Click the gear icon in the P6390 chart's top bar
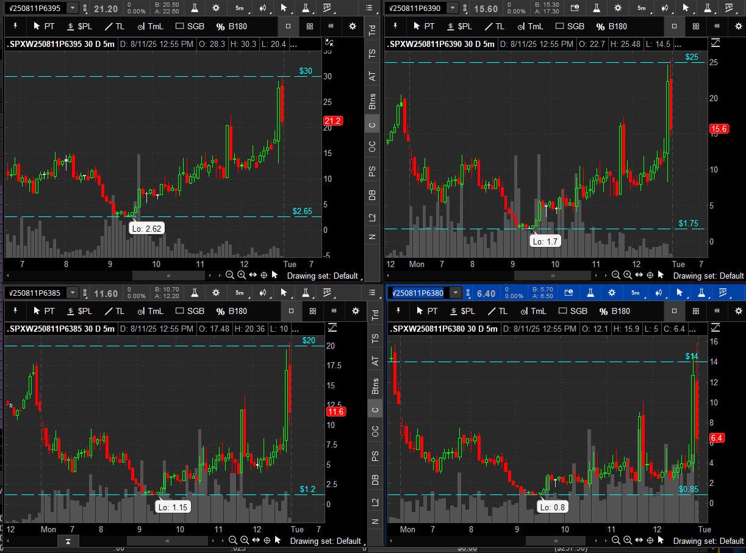Screen dimensions: 746x553 618,8
